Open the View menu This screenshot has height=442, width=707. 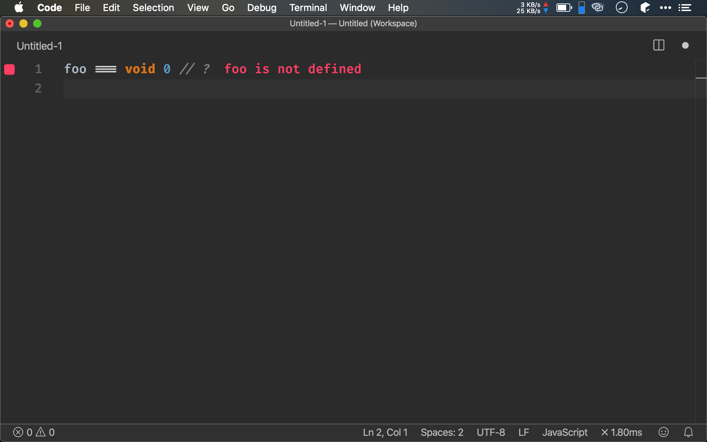point(198,8)
